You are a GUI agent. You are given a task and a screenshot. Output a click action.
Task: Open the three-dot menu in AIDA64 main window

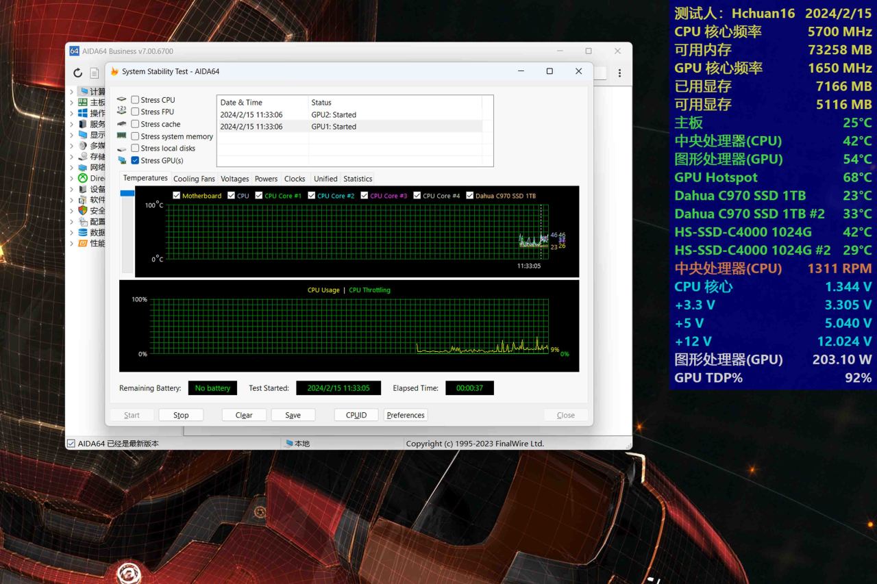(619, 73)
